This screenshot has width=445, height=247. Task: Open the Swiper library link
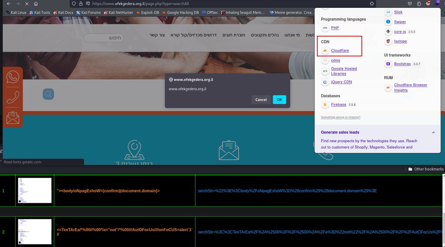click(400, 22)
